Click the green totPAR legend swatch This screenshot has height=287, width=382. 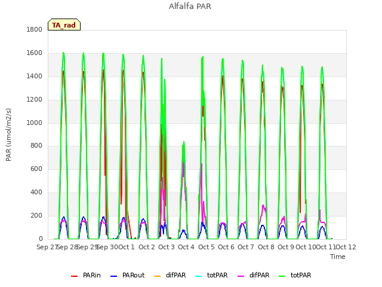pos(282,276)
